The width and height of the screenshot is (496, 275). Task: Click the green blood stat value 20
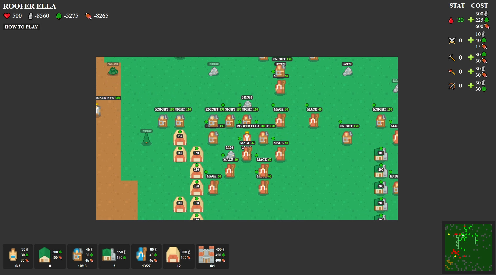460,20
